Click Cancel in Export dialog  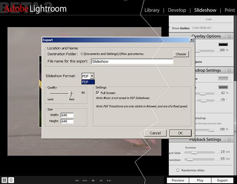pyautogui.click(x=155, y=133)
